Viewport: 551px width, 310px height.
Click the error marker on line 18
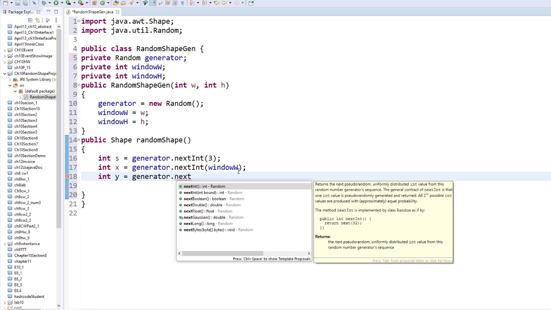67,177
